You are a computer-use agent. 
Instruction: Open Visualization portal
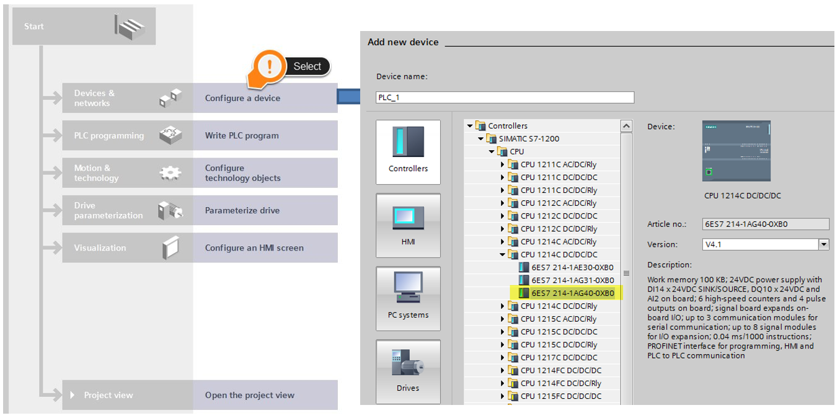127,247
